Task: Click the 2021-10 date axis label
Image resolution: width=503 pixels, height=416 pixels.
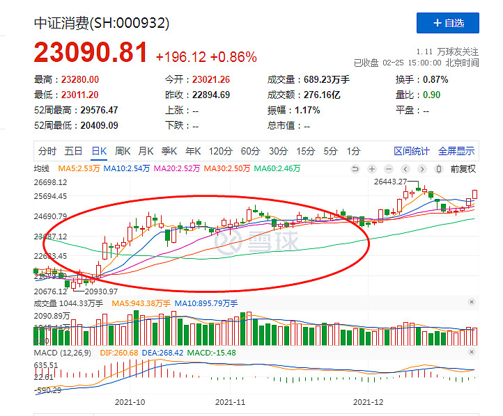Action: 130,402
